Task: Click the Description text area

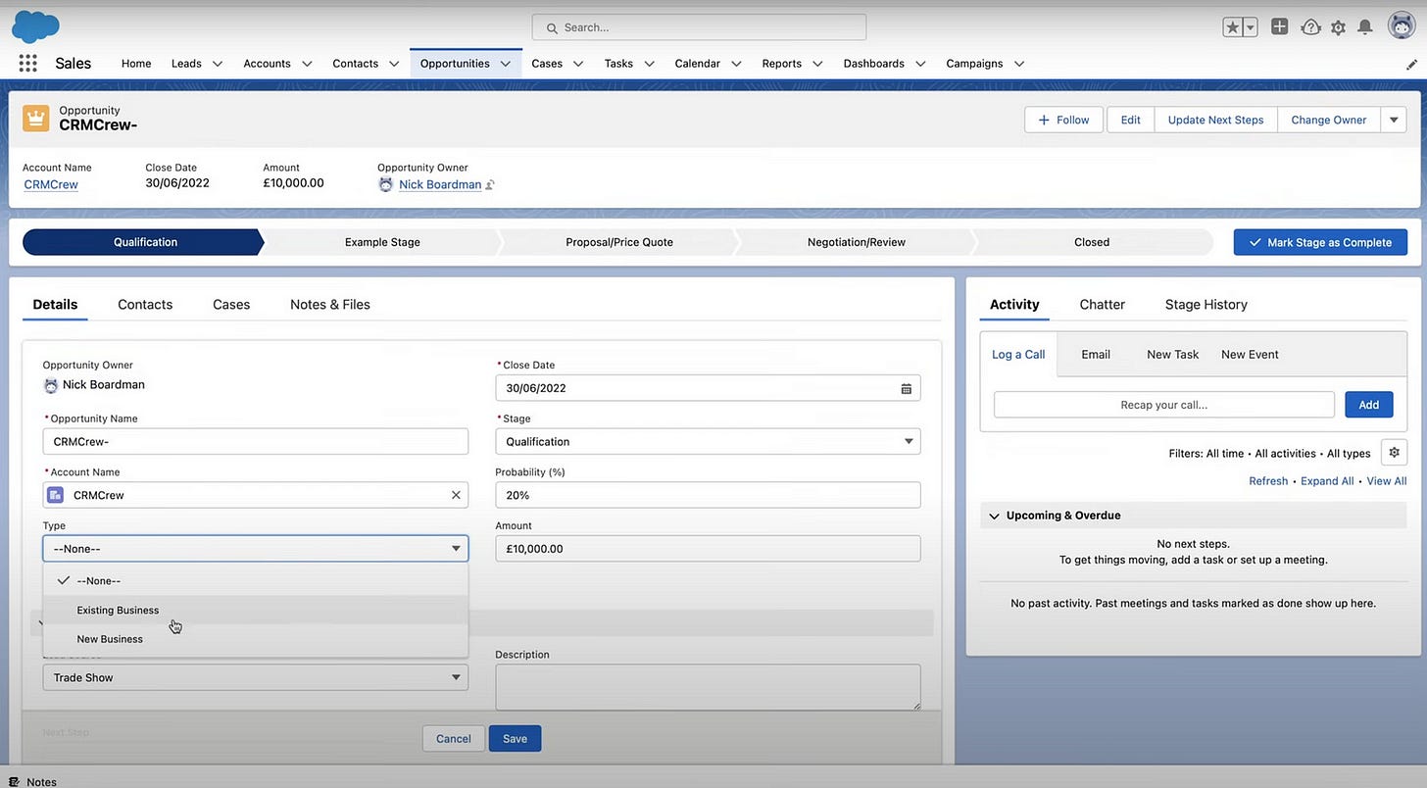Action: (708, 687)
